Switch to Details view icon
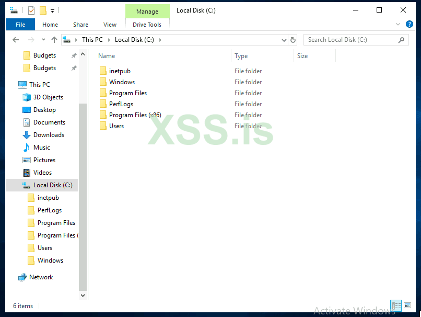The width and height of the screenshot is (421, 317). (x=396, y=305)
